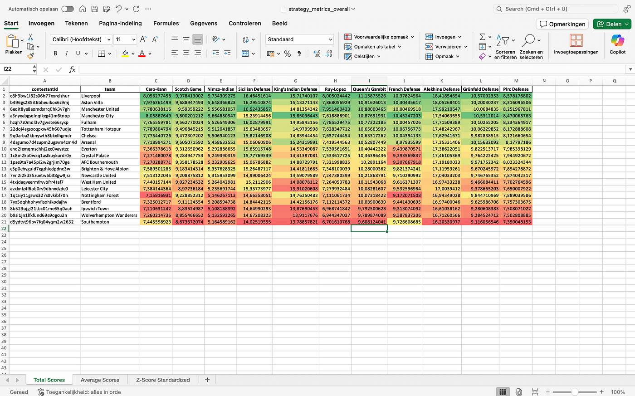Screen dimensions: 635x396
Task: Apply the yellow fill color bucket
Action: [x=125, y=54]
